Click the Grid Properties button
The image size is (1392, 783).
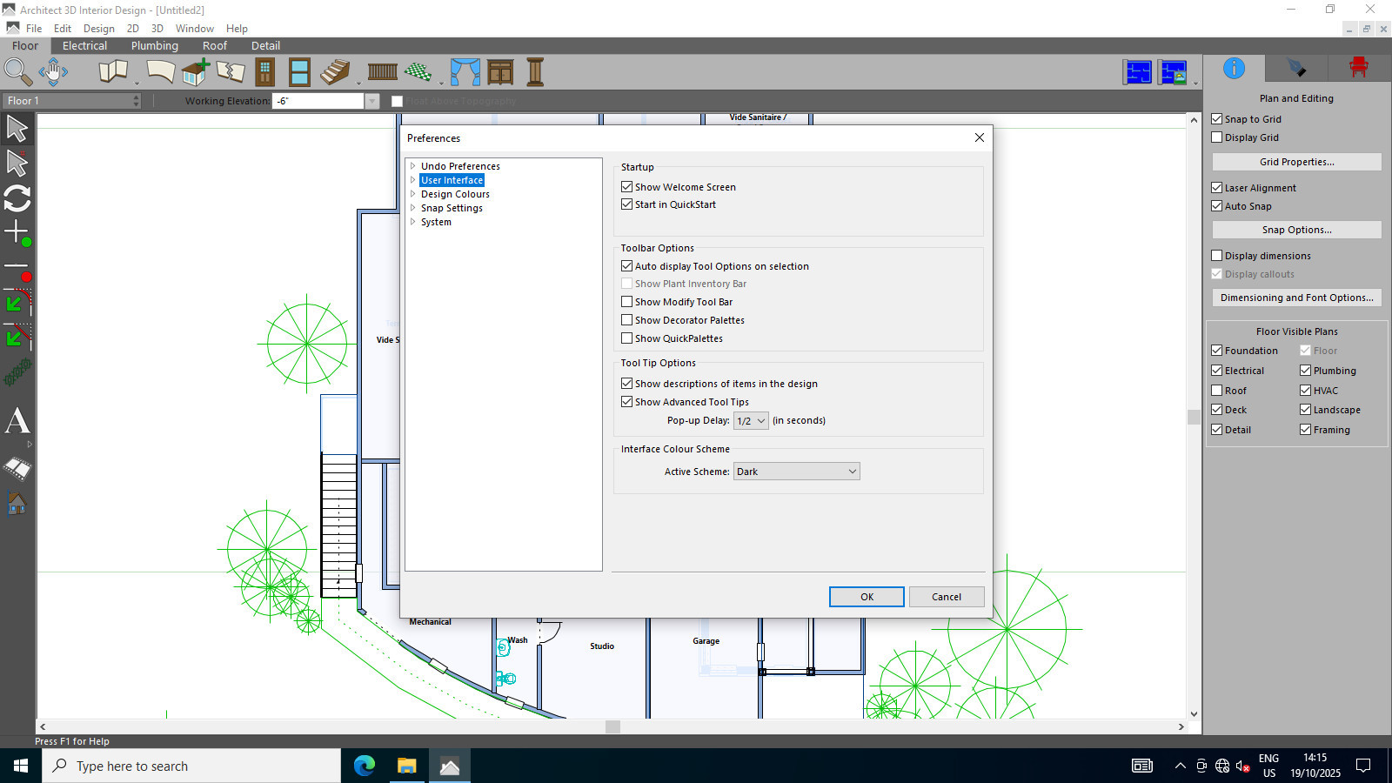pyautogui.click(x=1296, y=162)
